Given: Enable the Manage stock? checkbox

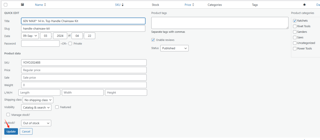Looking at the screenshot, I should tap(8, 115).
